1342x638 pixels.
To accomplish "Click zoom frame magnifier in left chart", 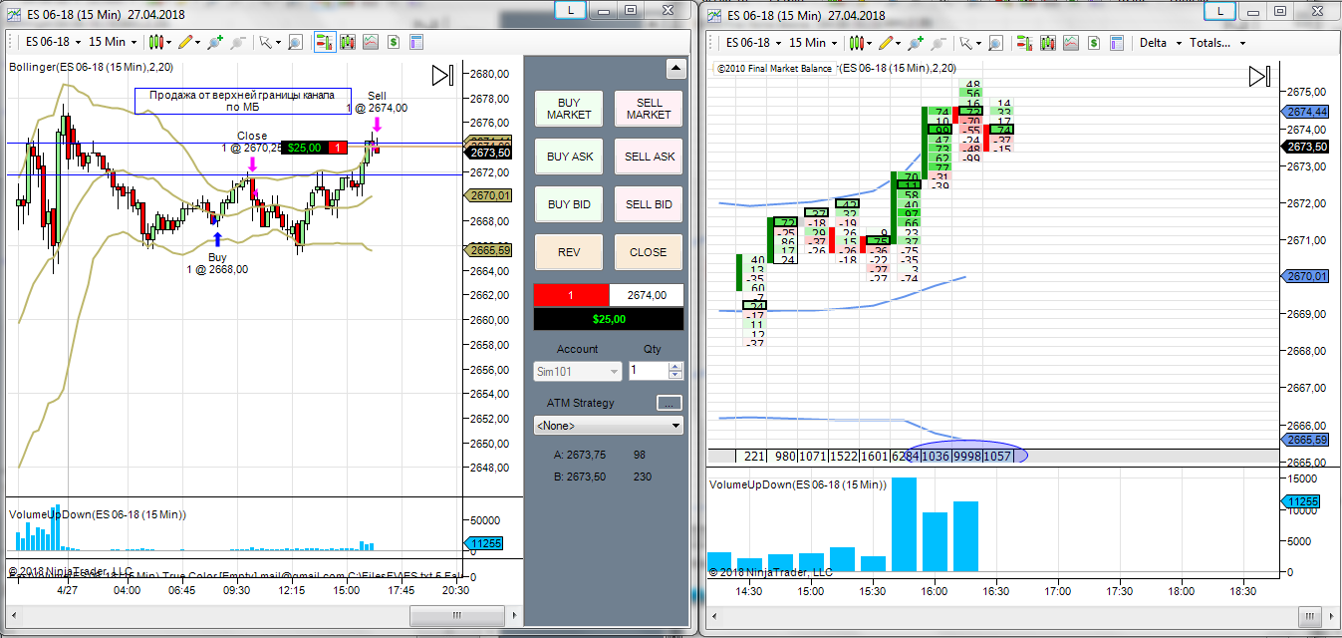I will [297, 42].
